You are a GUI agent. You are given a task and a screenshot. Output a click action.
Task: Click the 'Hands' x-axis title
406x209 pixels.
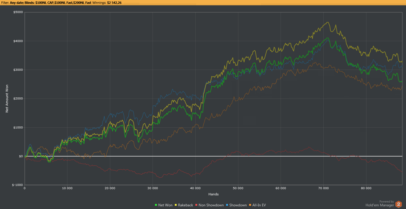pyautogui.click(x=213, y=194)
